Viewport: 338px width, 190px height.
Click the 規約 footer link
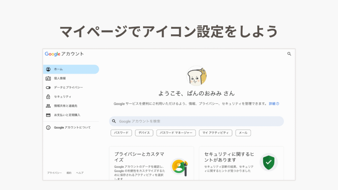pyautogui.click(x=69, y=173)
